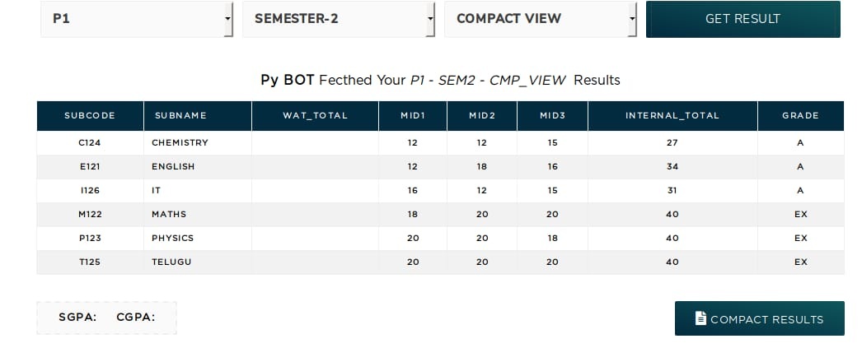Screen dimensions: 862x348
Task: Click the ENGLISH grade A cell
Action: tap(800, 167)
